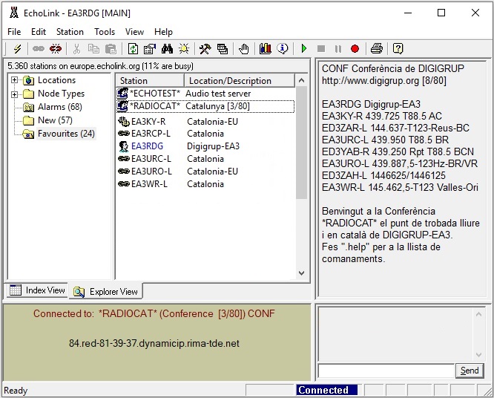Select the Locations folder

click(56, 80)
